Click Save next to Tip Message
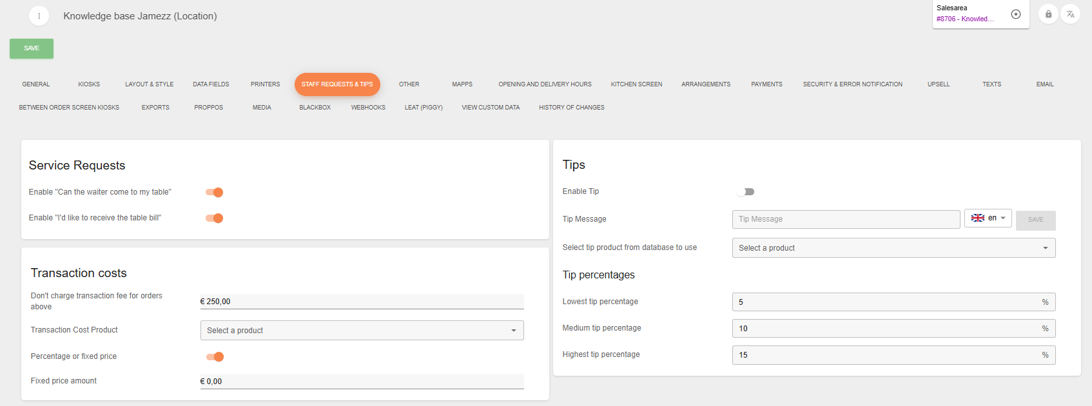1092x406 pixels. [x=1035, y=220]
